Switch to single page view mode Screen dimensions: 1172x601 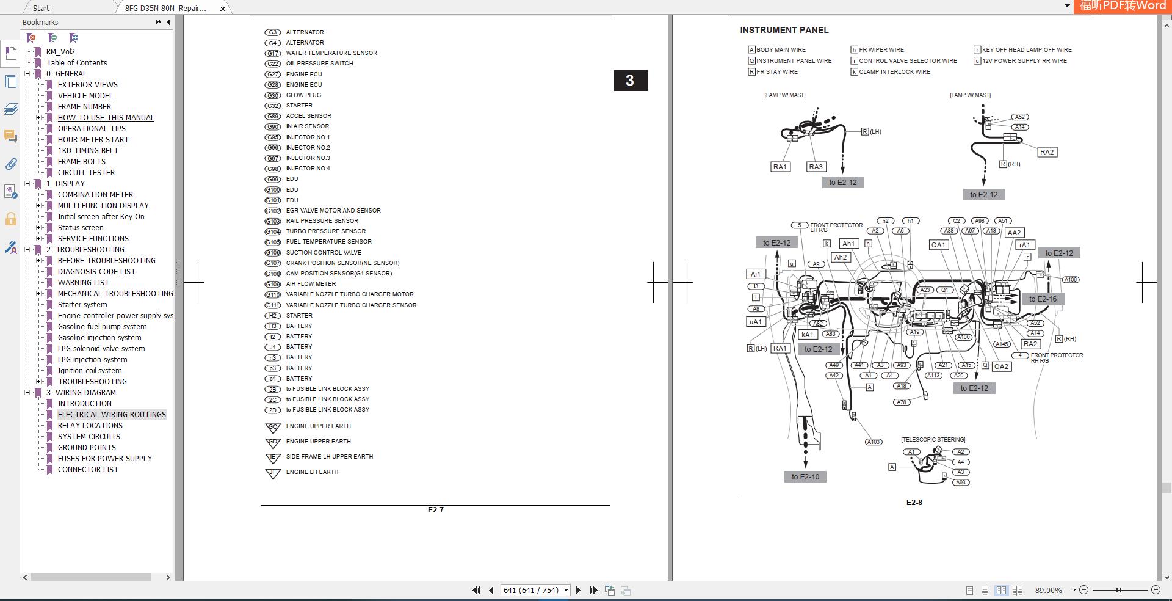969,590
